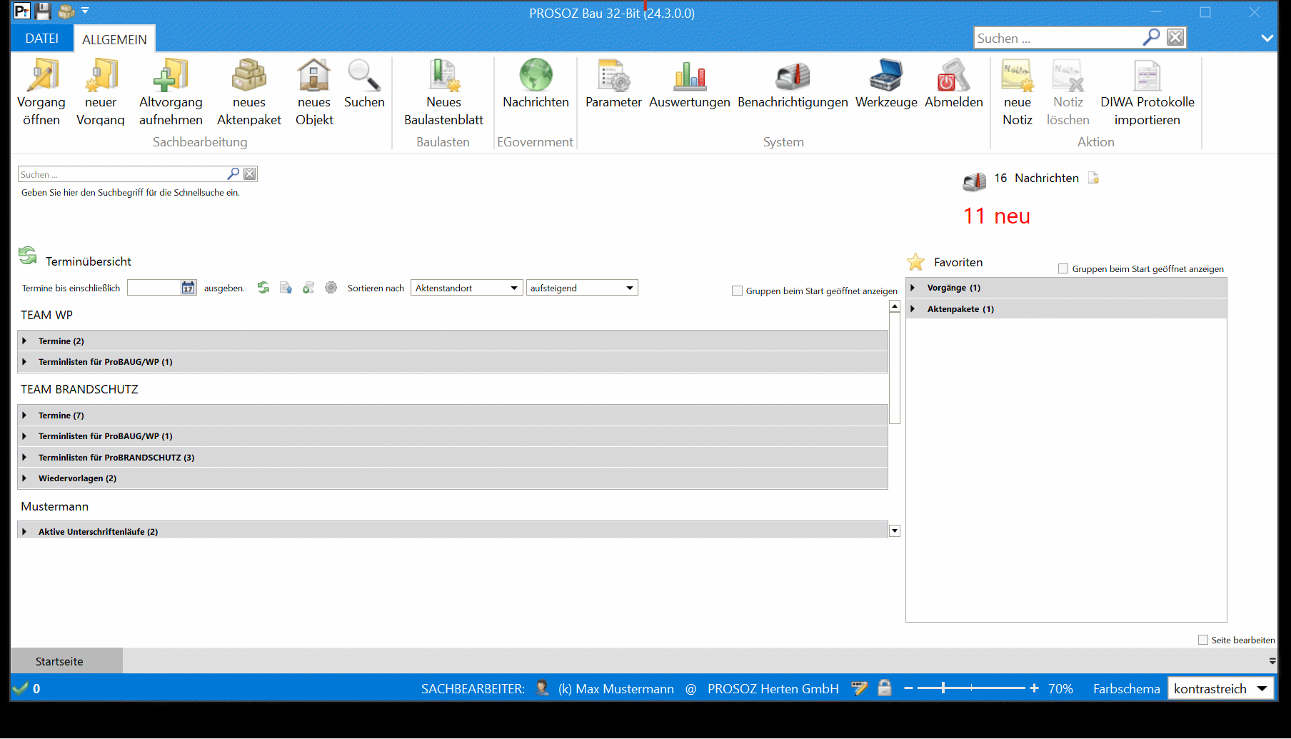This screenshot has width=1291, height=739.
Task: Click the user avatar icon in status bar
Action: tap(543, 688)
